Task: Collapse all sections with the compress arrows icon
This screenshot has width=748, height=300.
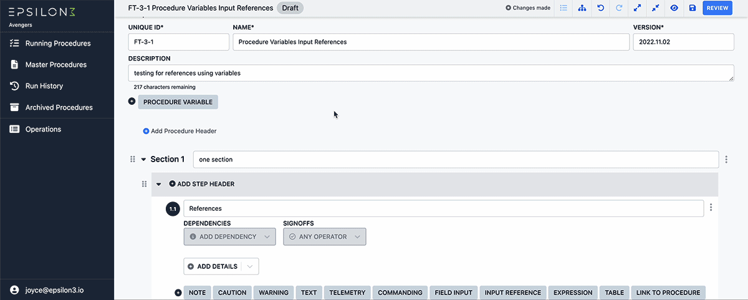Action: pyautogui.click(x=656, y=8)
